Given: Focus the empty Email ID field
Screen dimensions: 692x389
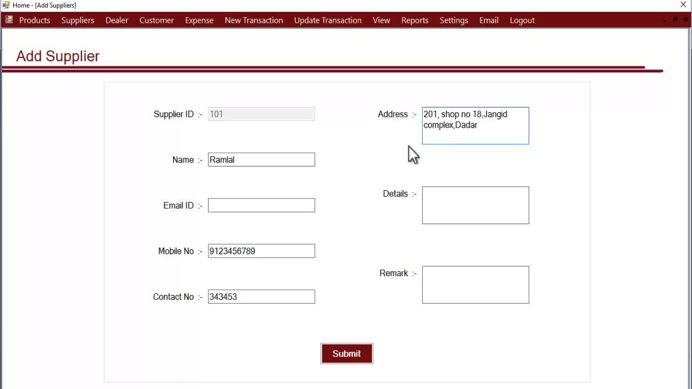Looking at the screenshot, I should pyautogui.click(x=261, y=205).
